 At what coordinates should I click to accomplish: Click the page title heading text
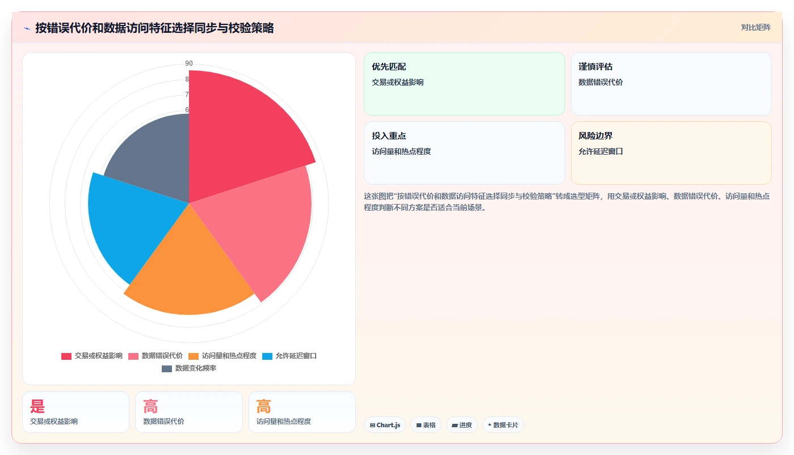point(154,28)
